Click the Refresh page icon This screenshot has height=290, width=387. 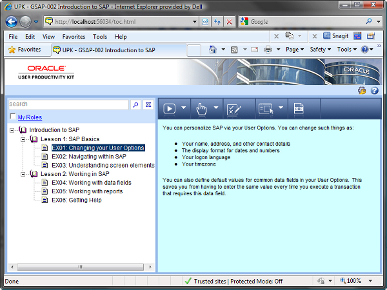tap(217, 22)
